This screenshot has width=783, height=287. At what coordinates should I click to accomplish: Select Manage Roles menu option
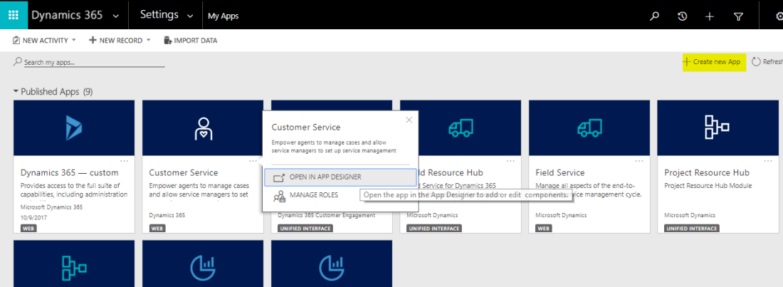point(313,194)
